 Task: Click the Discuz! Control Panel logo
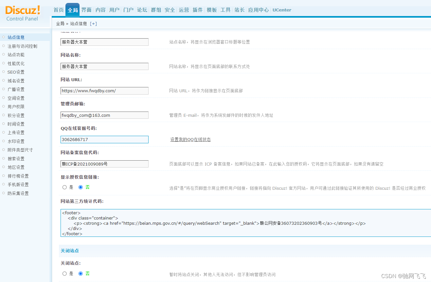(x=23, y=13)
